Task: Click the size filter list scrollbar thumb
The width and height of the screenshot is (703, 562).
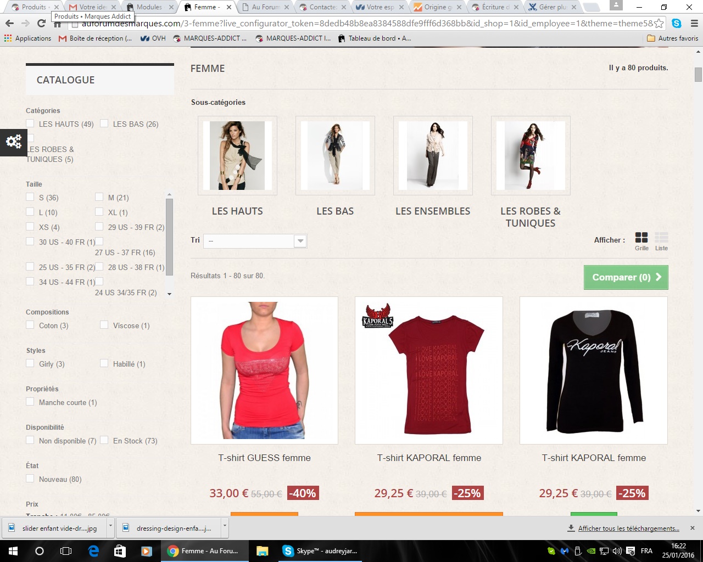Action: [x=169, y=237]
